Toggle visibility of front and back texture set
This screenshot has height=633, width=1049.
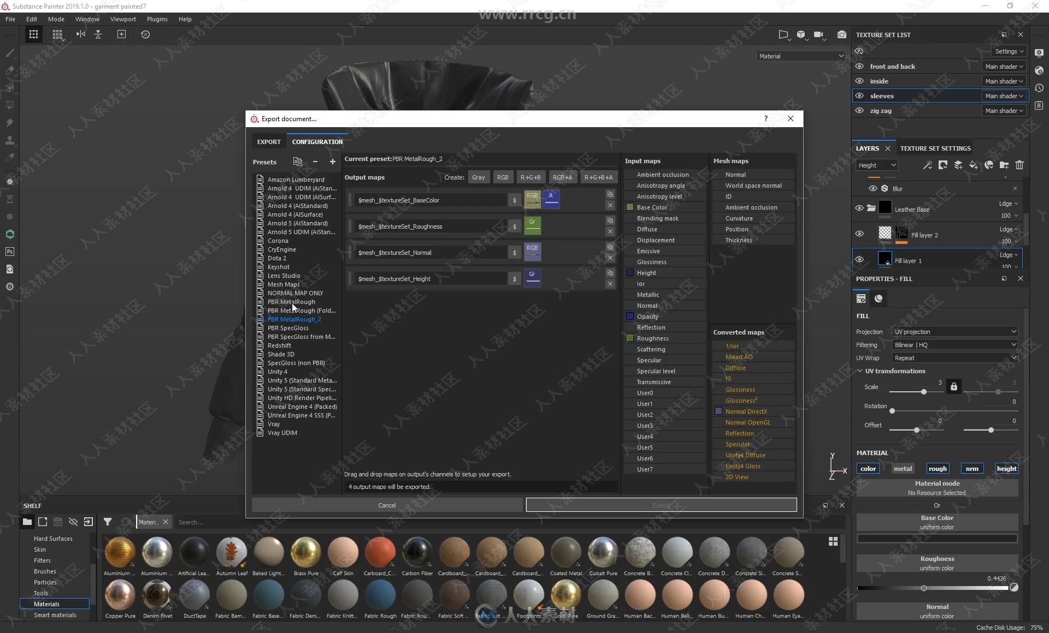[x=859, y=66]
